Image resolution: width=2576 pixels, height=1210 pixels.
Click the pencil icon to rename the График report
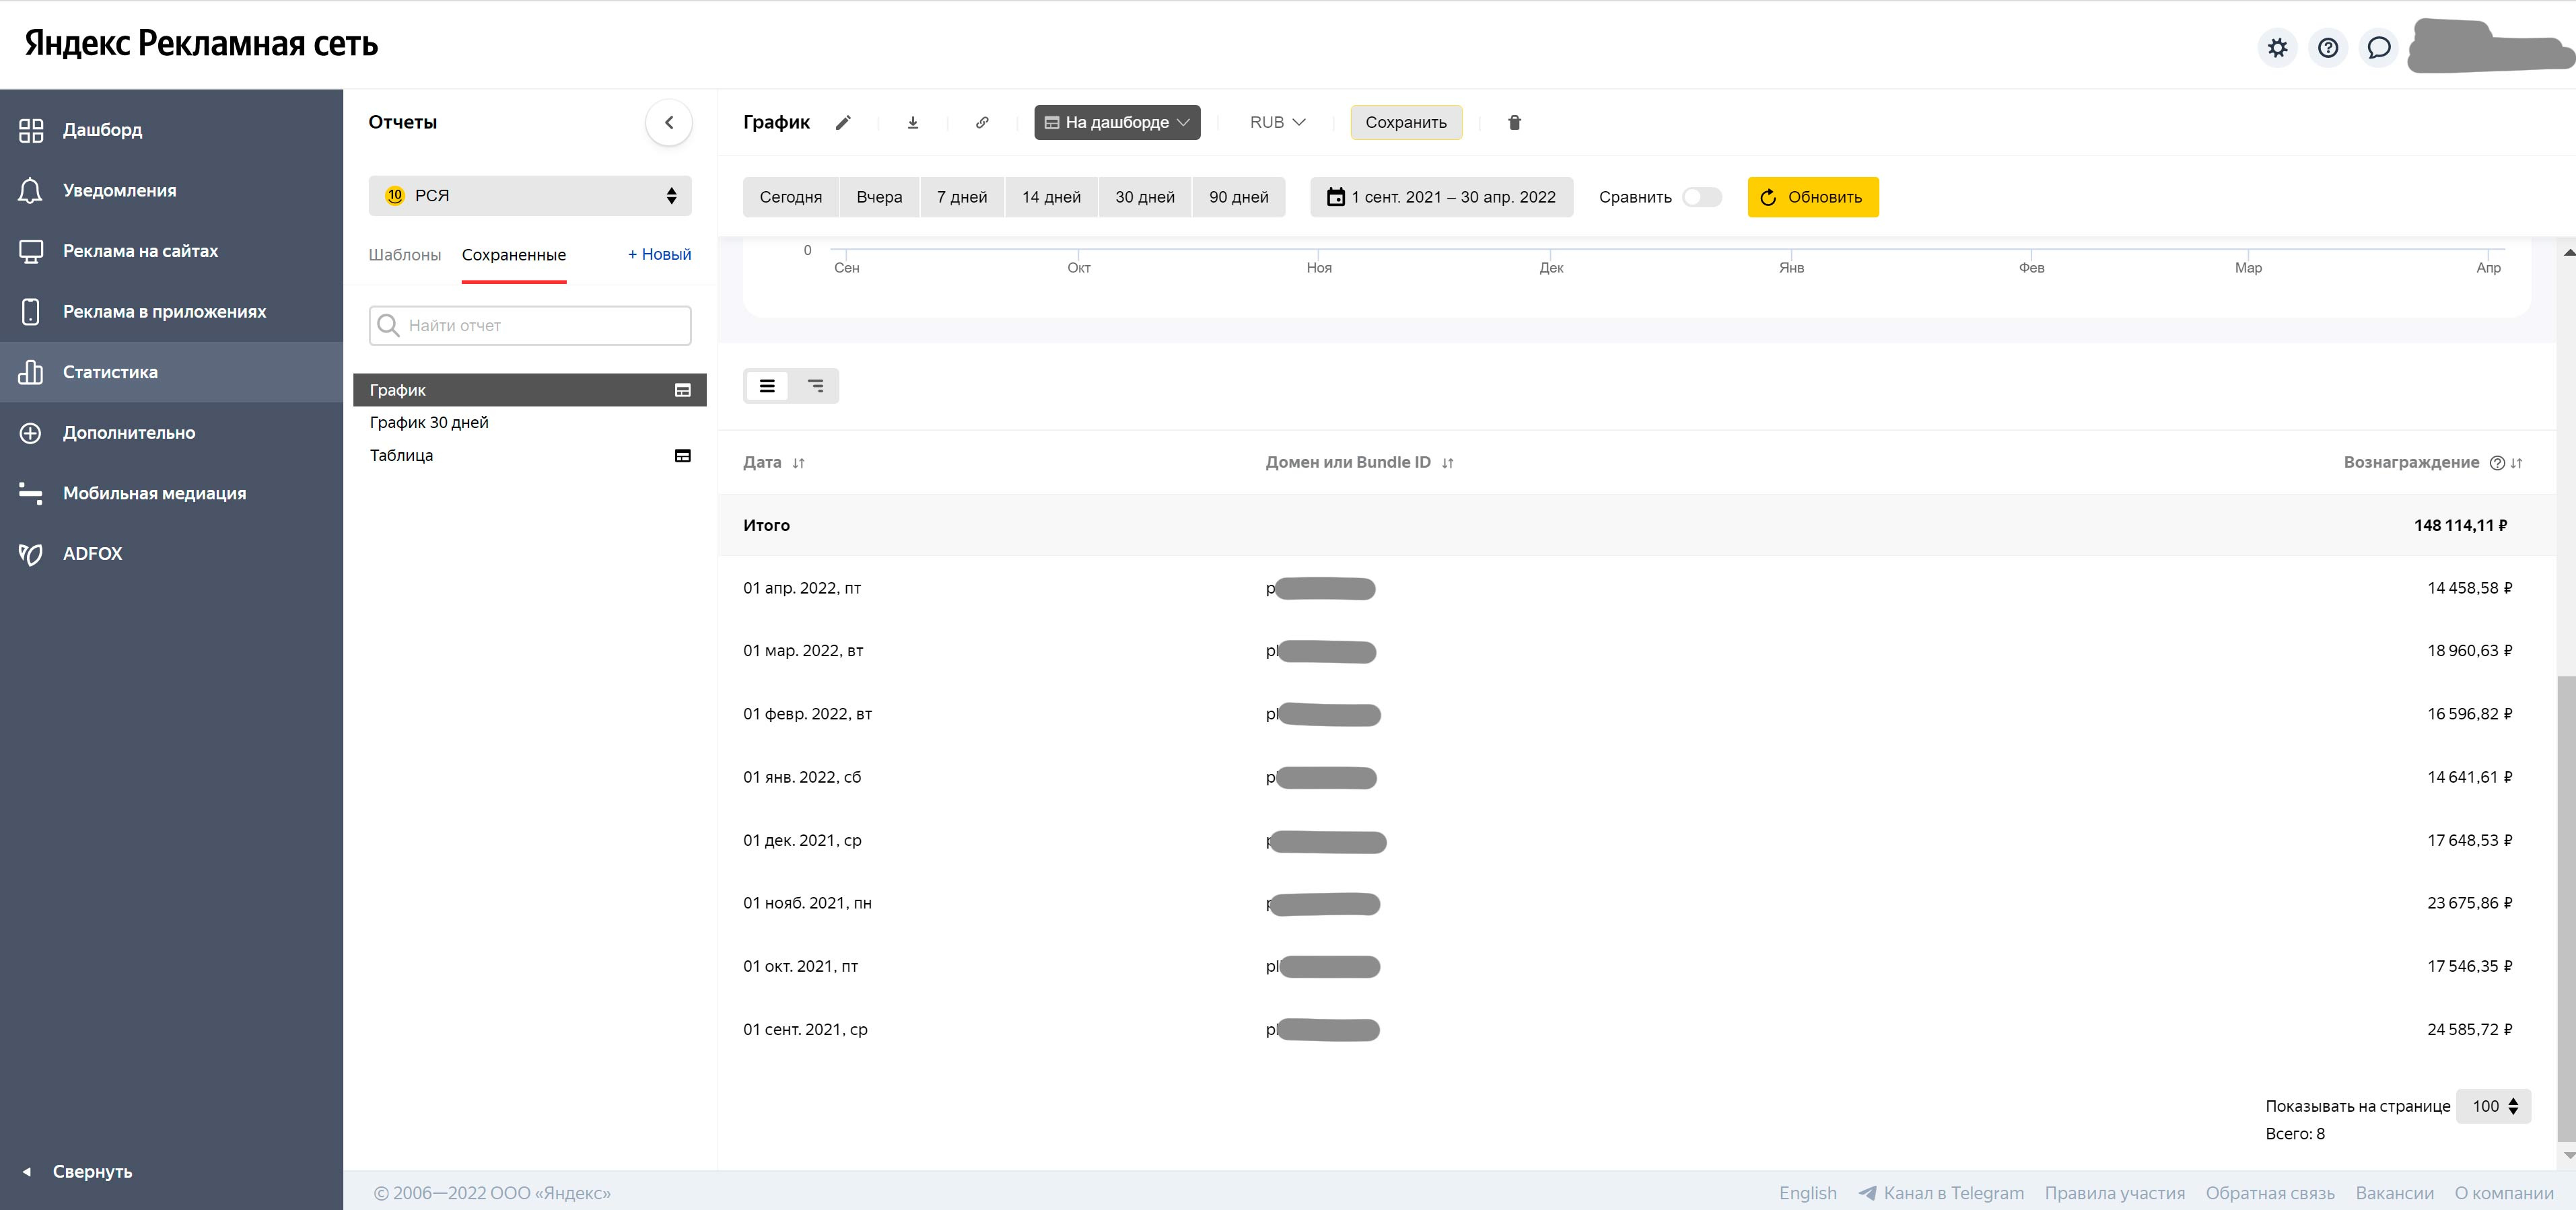[843, 122]
